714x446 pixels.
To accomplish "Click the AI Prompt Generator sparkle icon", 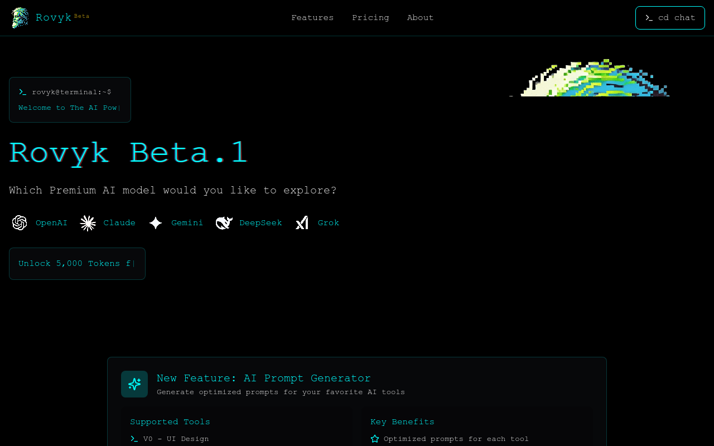I will coord(134,384).
